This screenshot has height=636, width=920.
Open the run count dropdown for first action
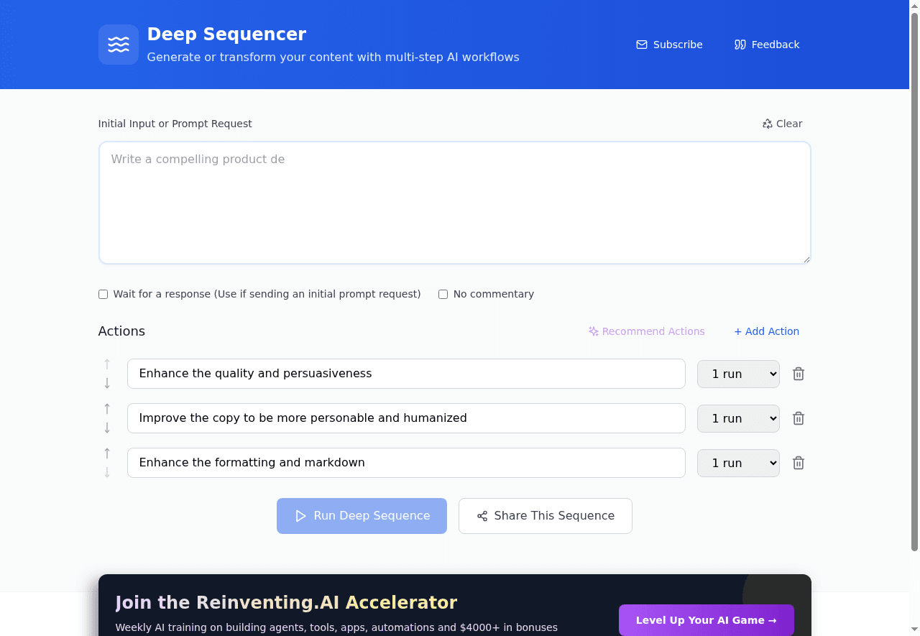738,374
